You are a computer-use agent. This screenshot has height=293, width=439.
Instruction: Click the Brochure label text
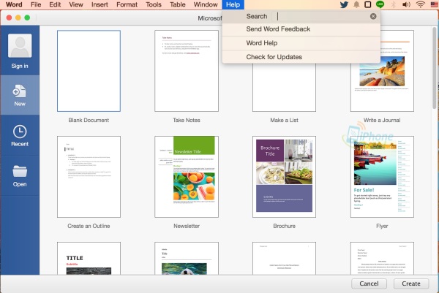284,226
